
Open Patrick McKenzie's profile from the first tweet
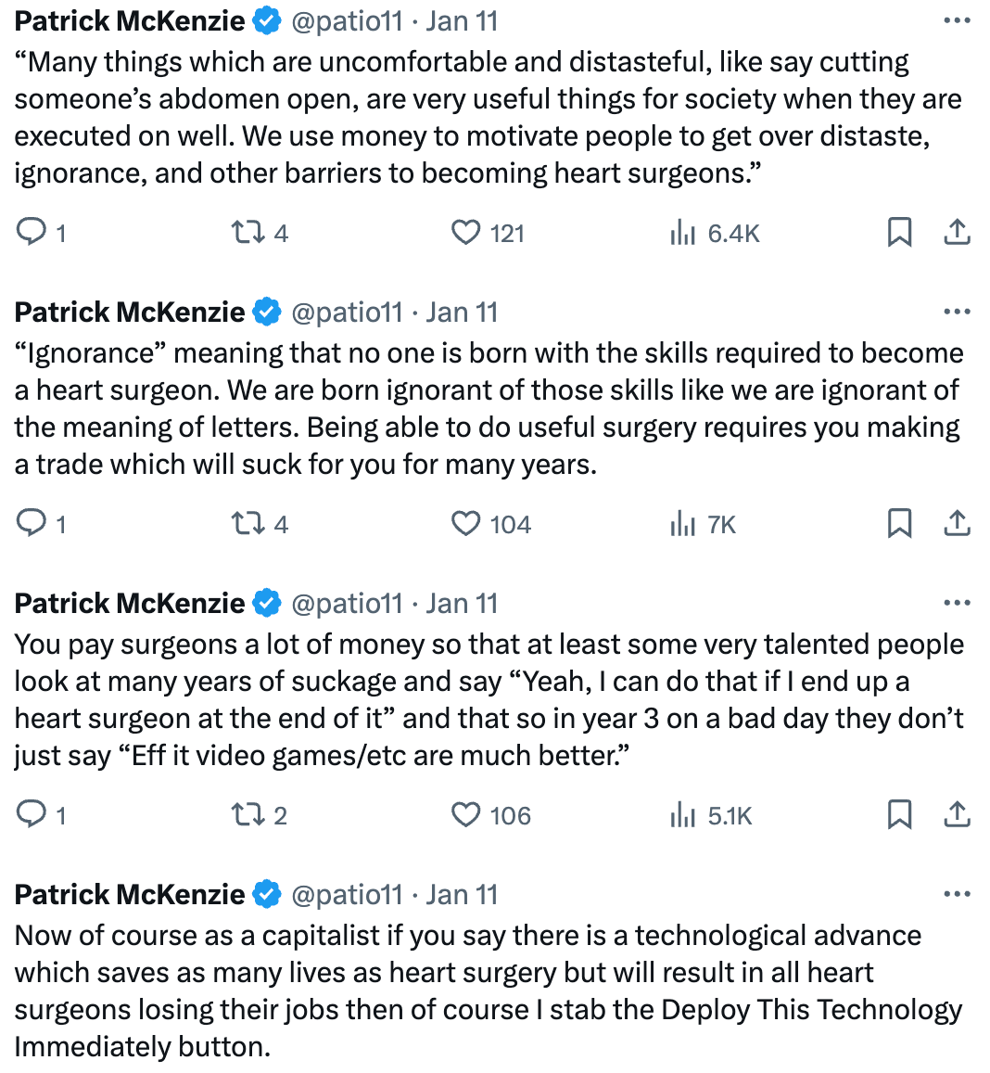pyautogui.click(x=129, y=21)
